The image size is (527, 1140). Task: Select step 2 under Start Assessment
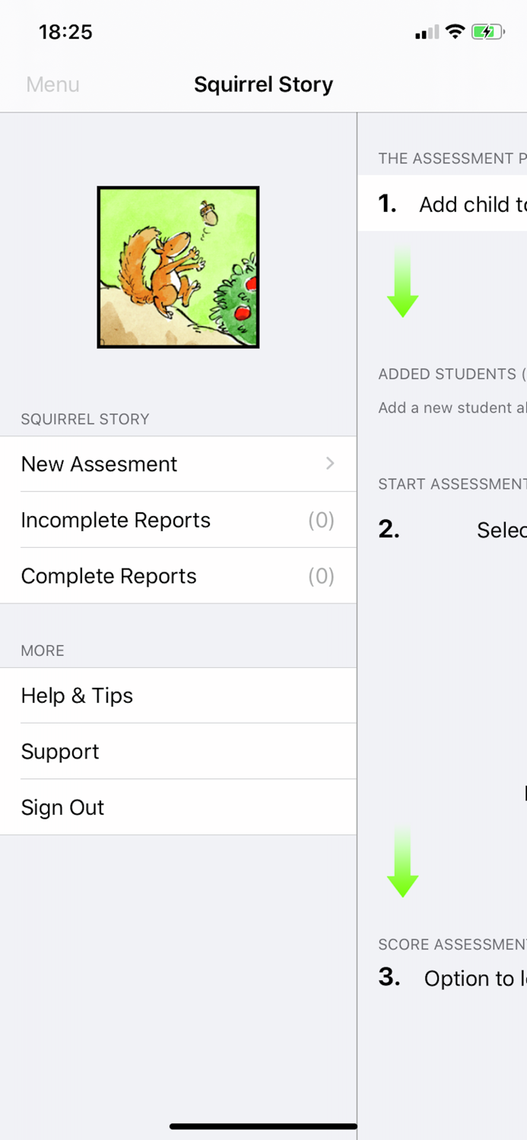456,530
